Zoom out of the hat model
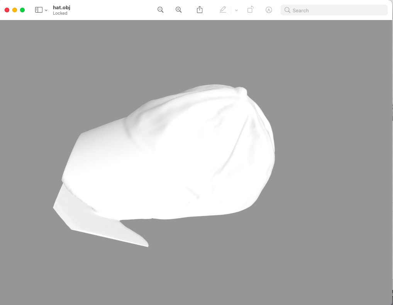The width and height of the screenshot is (393, 305). [x=161, y=10]
